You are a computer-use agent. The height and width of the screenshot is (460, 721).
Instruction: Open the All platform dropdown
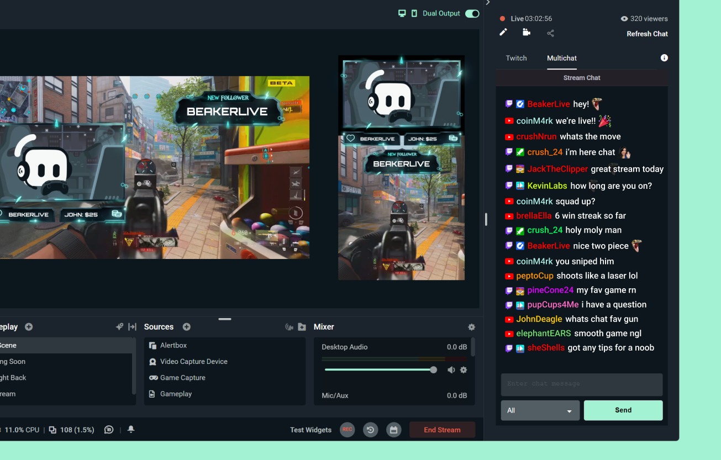[540, 410]
